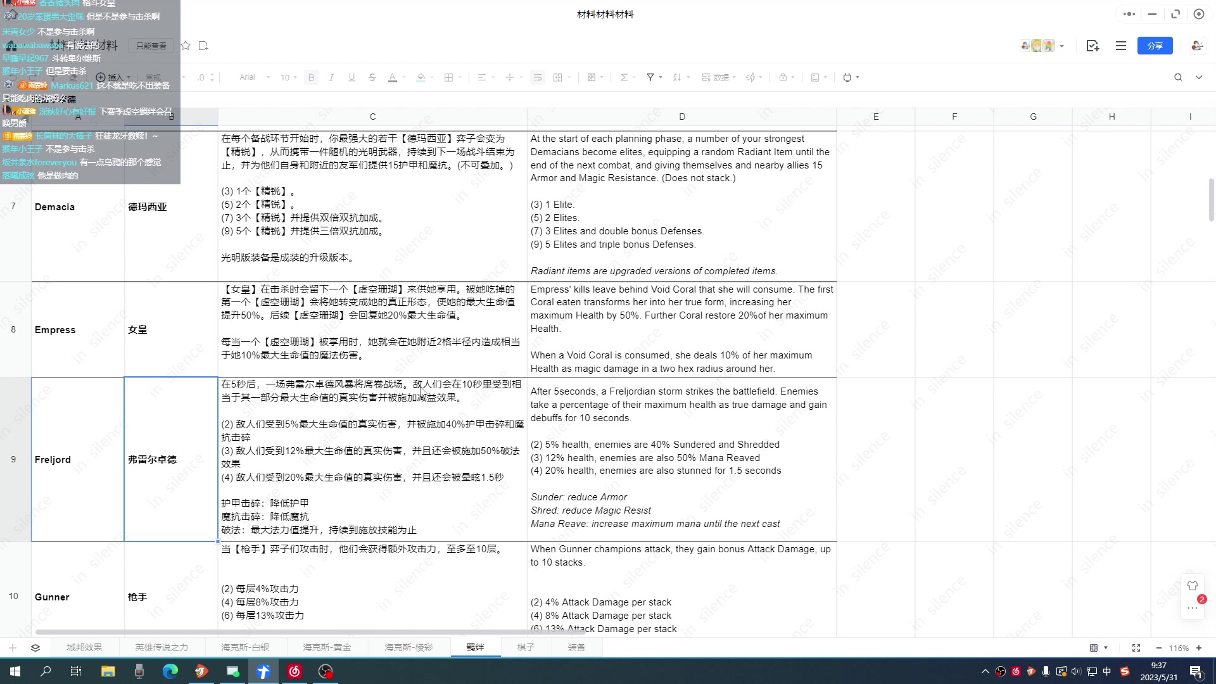
Task: Open the user profile avatar
Action: tap(1196, 46)
